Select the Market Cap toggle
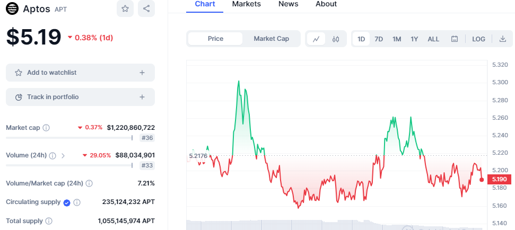This screenshot has width=515, height=230. coord(272,39)
